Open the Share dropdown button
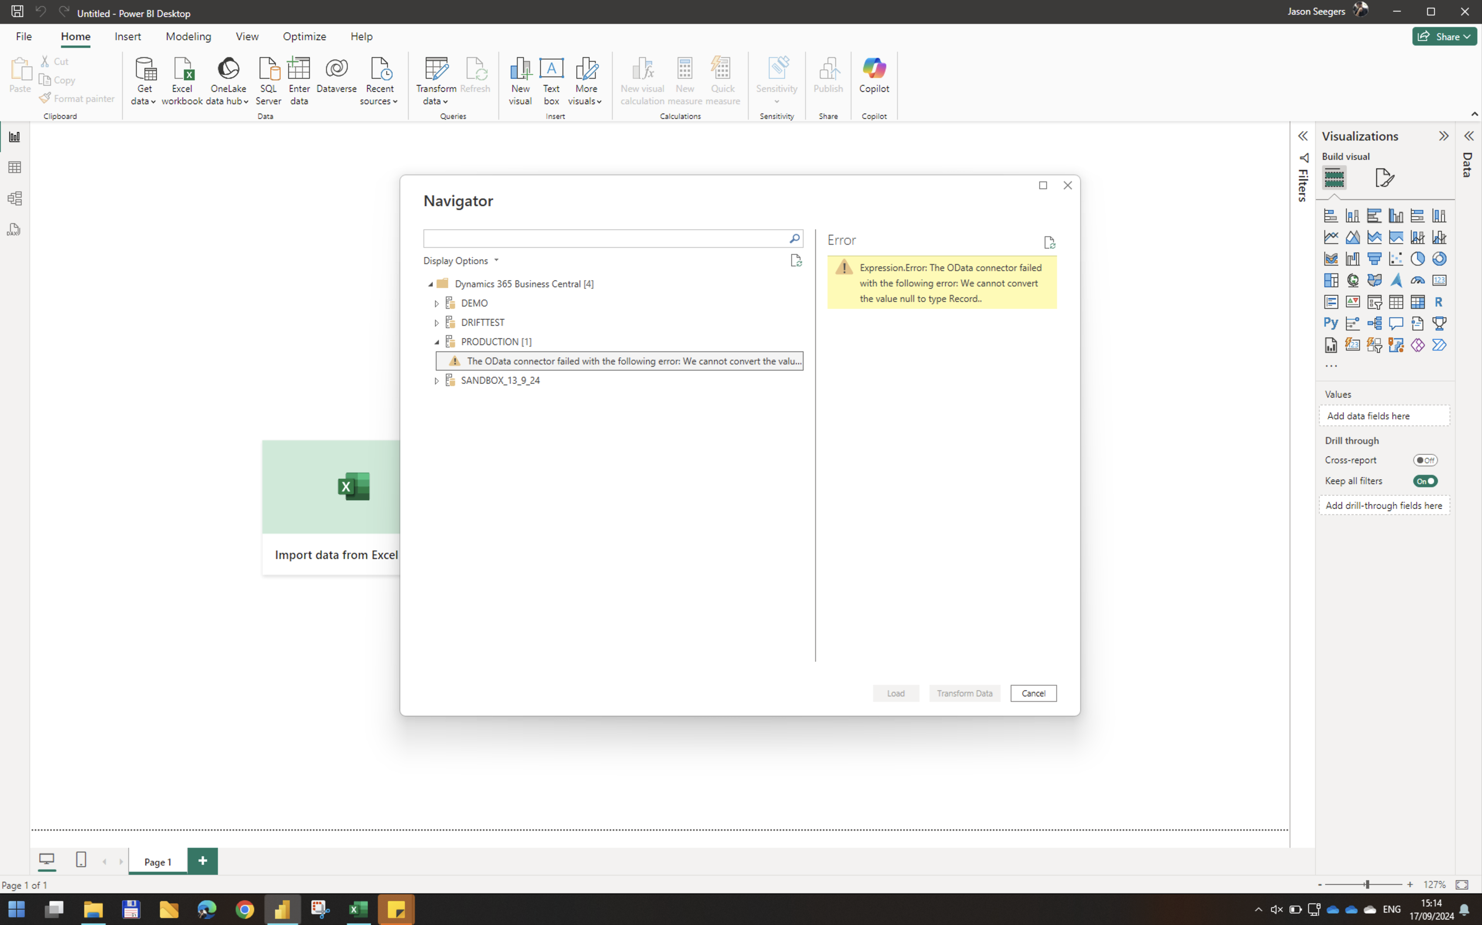1482x925 pixels. 1444,36
